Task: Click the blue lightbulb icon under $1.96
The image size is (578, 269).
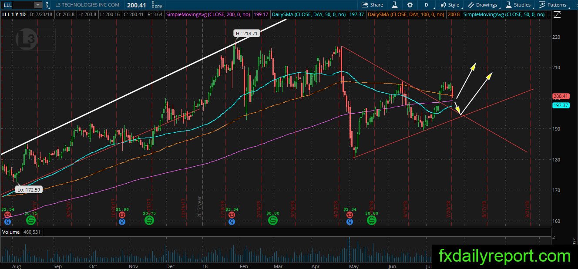Action: pyautogui.click(x=122, y=222)
